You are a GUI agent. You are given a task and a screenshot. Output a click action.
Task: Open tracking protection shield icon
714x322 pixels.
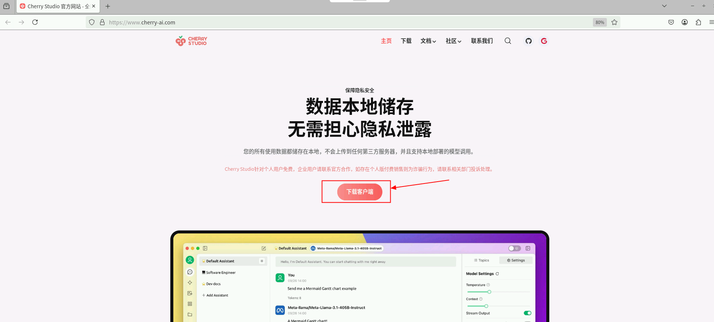[x=92, y=22]
